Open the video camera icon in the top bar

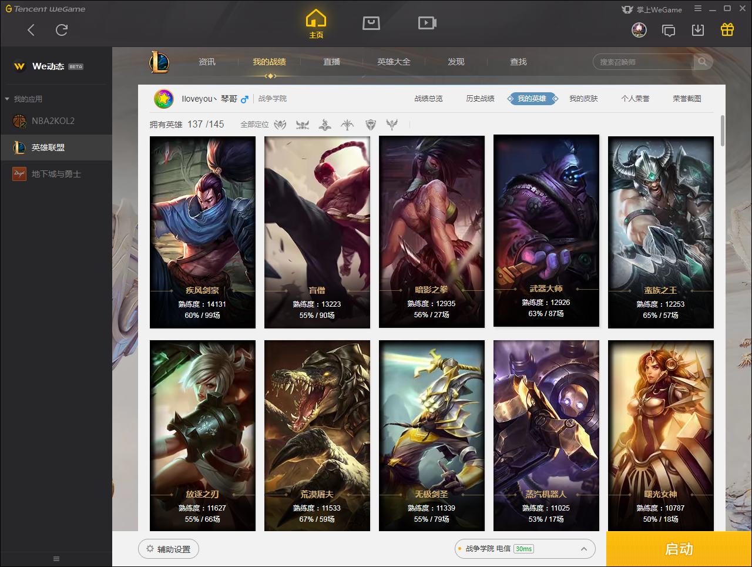[427, 23]
